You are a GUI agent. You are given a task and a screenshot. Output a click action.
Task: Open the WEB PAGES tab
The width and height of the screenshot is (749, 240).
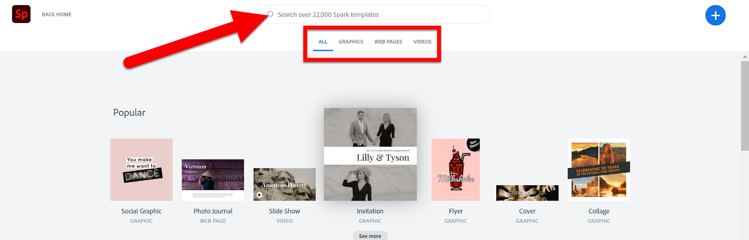388,42
